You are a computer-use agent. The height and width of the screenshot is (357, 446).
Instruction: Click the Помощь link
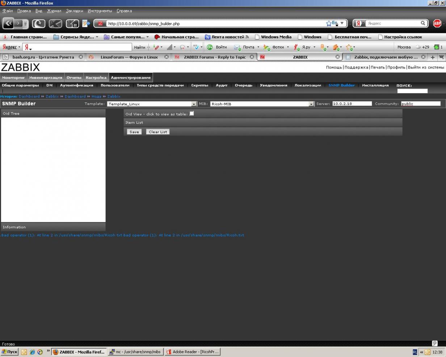[334, 67]
